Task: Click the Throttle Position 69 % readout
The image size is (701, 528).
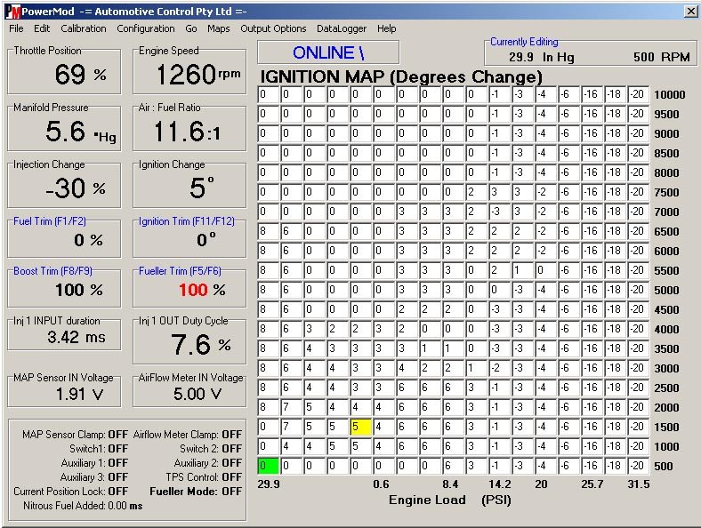Action: click(x=80, y=74)
